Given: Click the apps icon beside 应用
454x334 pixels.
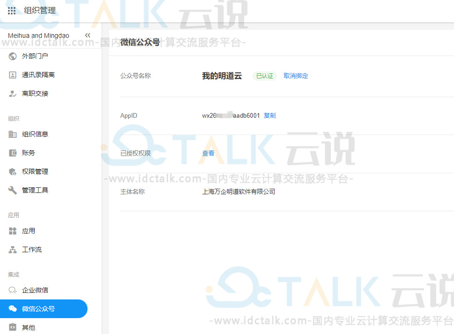Looking at the screenshot, I should (x=13, y=231).
